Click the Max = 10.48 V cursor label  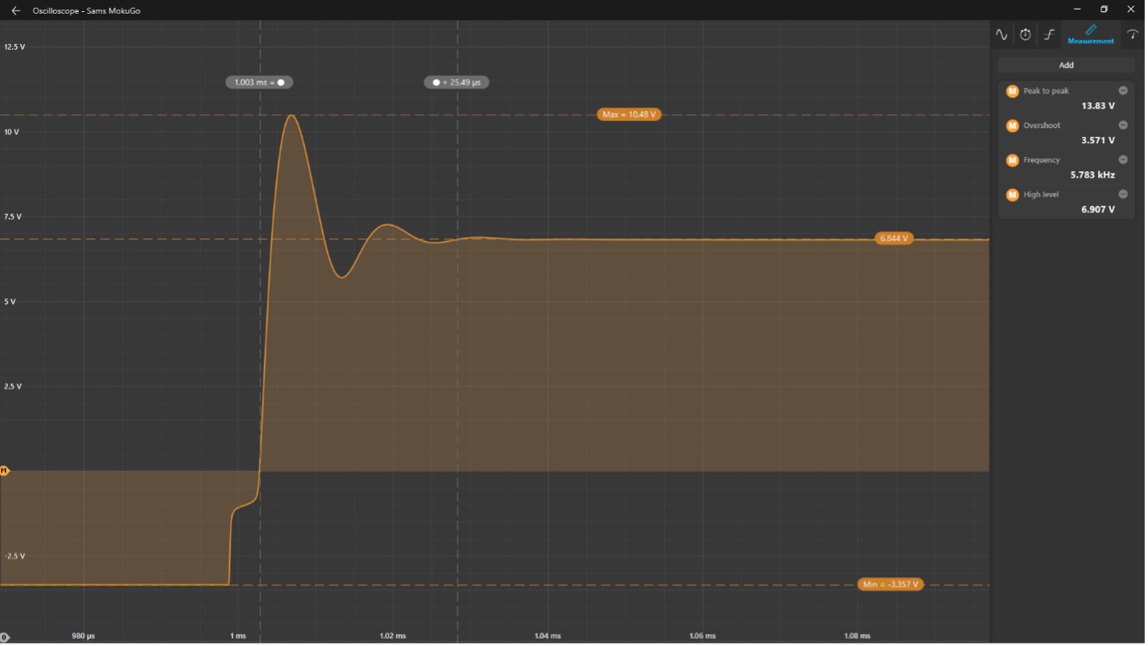(x=630, y=115)
